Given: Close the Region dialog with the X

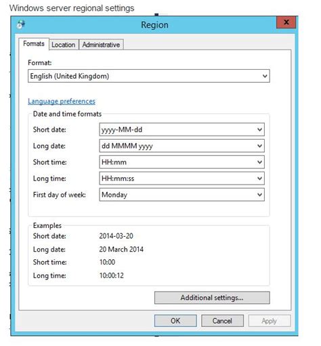Looking at the screenshot, I should coord(286,22).
